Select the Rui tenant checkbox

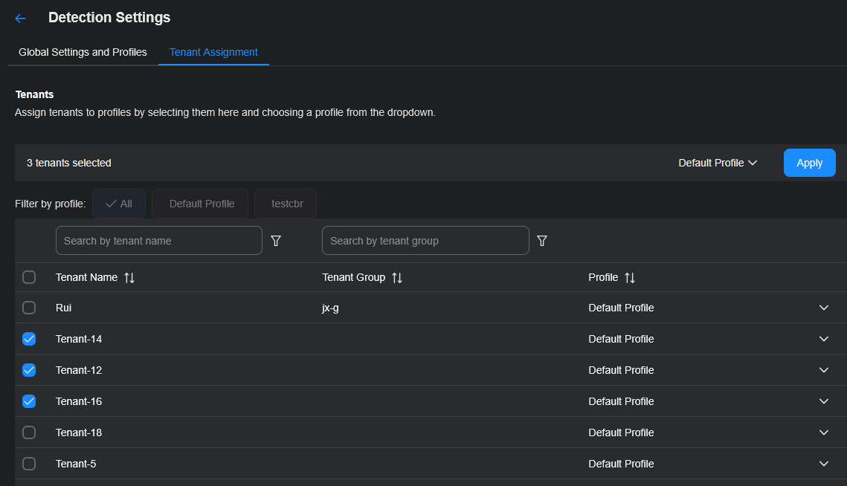point(29,308)
